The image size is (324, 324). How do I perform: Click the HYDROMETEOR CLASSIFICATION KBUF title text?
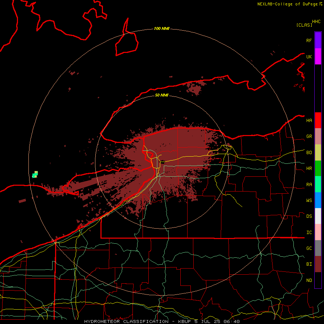tap(162, 321)
